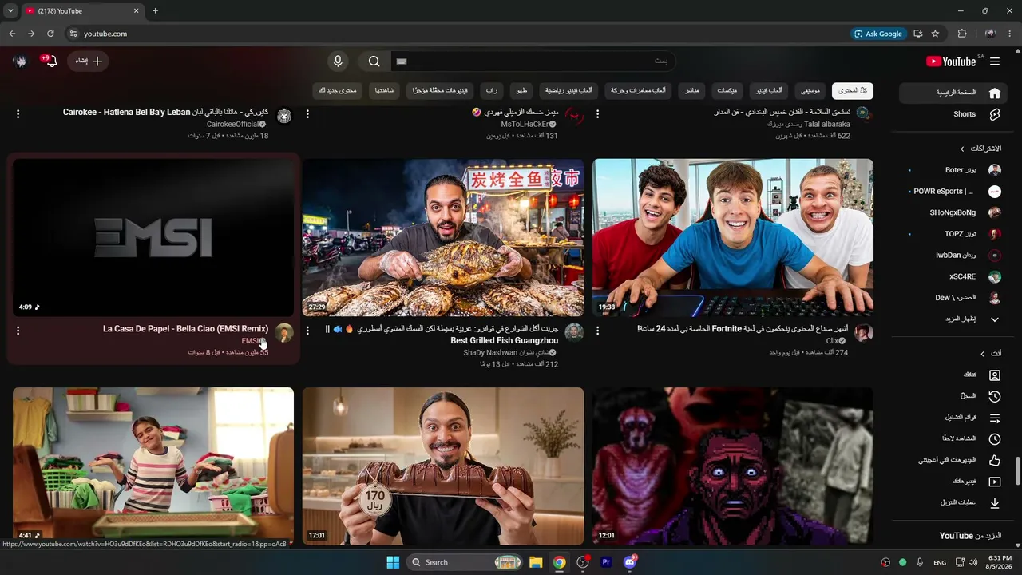Image resolution: width=1022 pixels, height=575 pixels.
Task: Open Premiere Pro from the taskbar
Action: [x=606, y=562]
